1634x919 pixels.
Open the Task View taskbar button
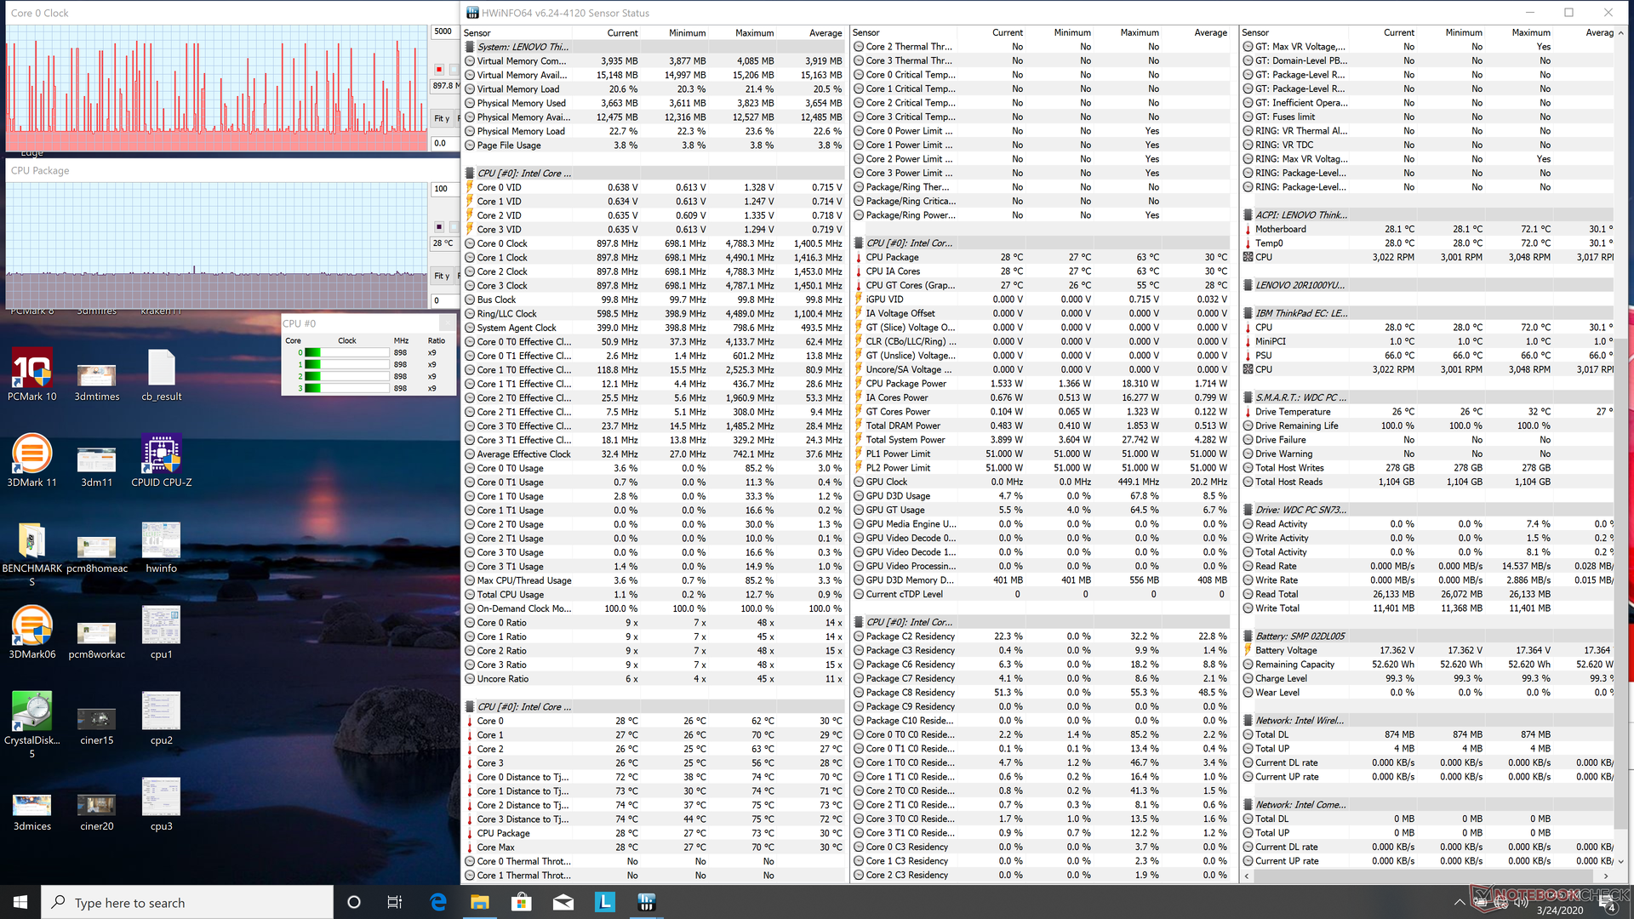394,902
